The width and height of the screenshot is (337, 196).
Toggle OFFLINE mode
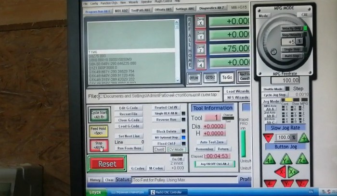pyautogui.click(x=194, y=78)
